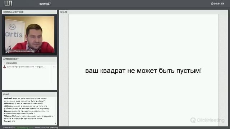Click the 'Host your own meeting' footer text
Screen dimensions: 230x129
(x=47, y=128)
